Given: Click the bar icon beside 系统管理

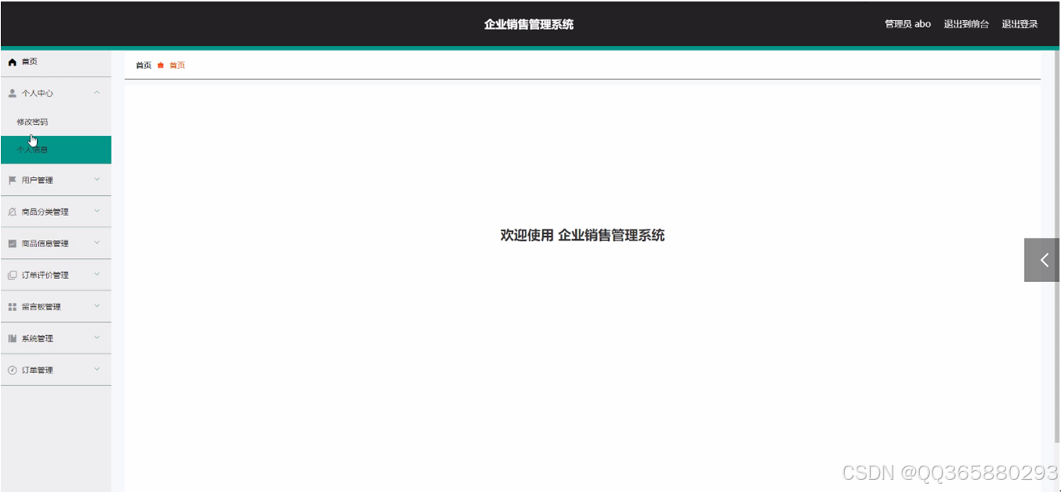Looking at the screenshot, I should 12,339.
